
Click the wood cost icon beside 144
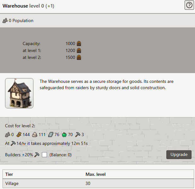click(x=19, y=135)
